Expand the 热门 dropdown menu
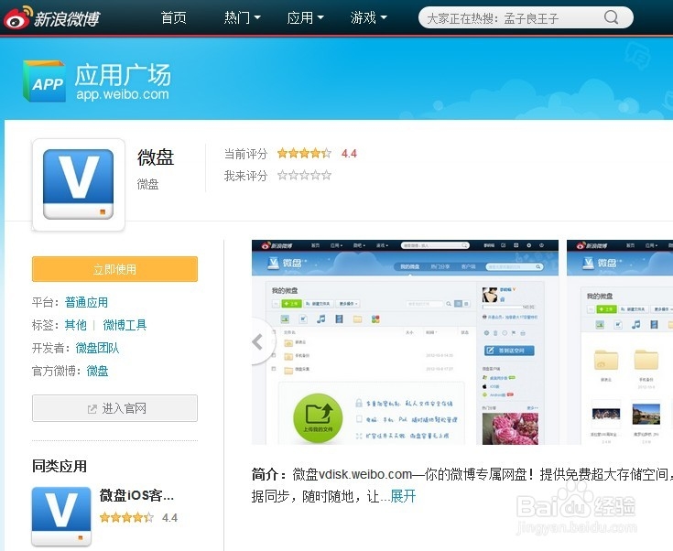Image resolution: width=673 pixels, height=551 pixels. 242,17
